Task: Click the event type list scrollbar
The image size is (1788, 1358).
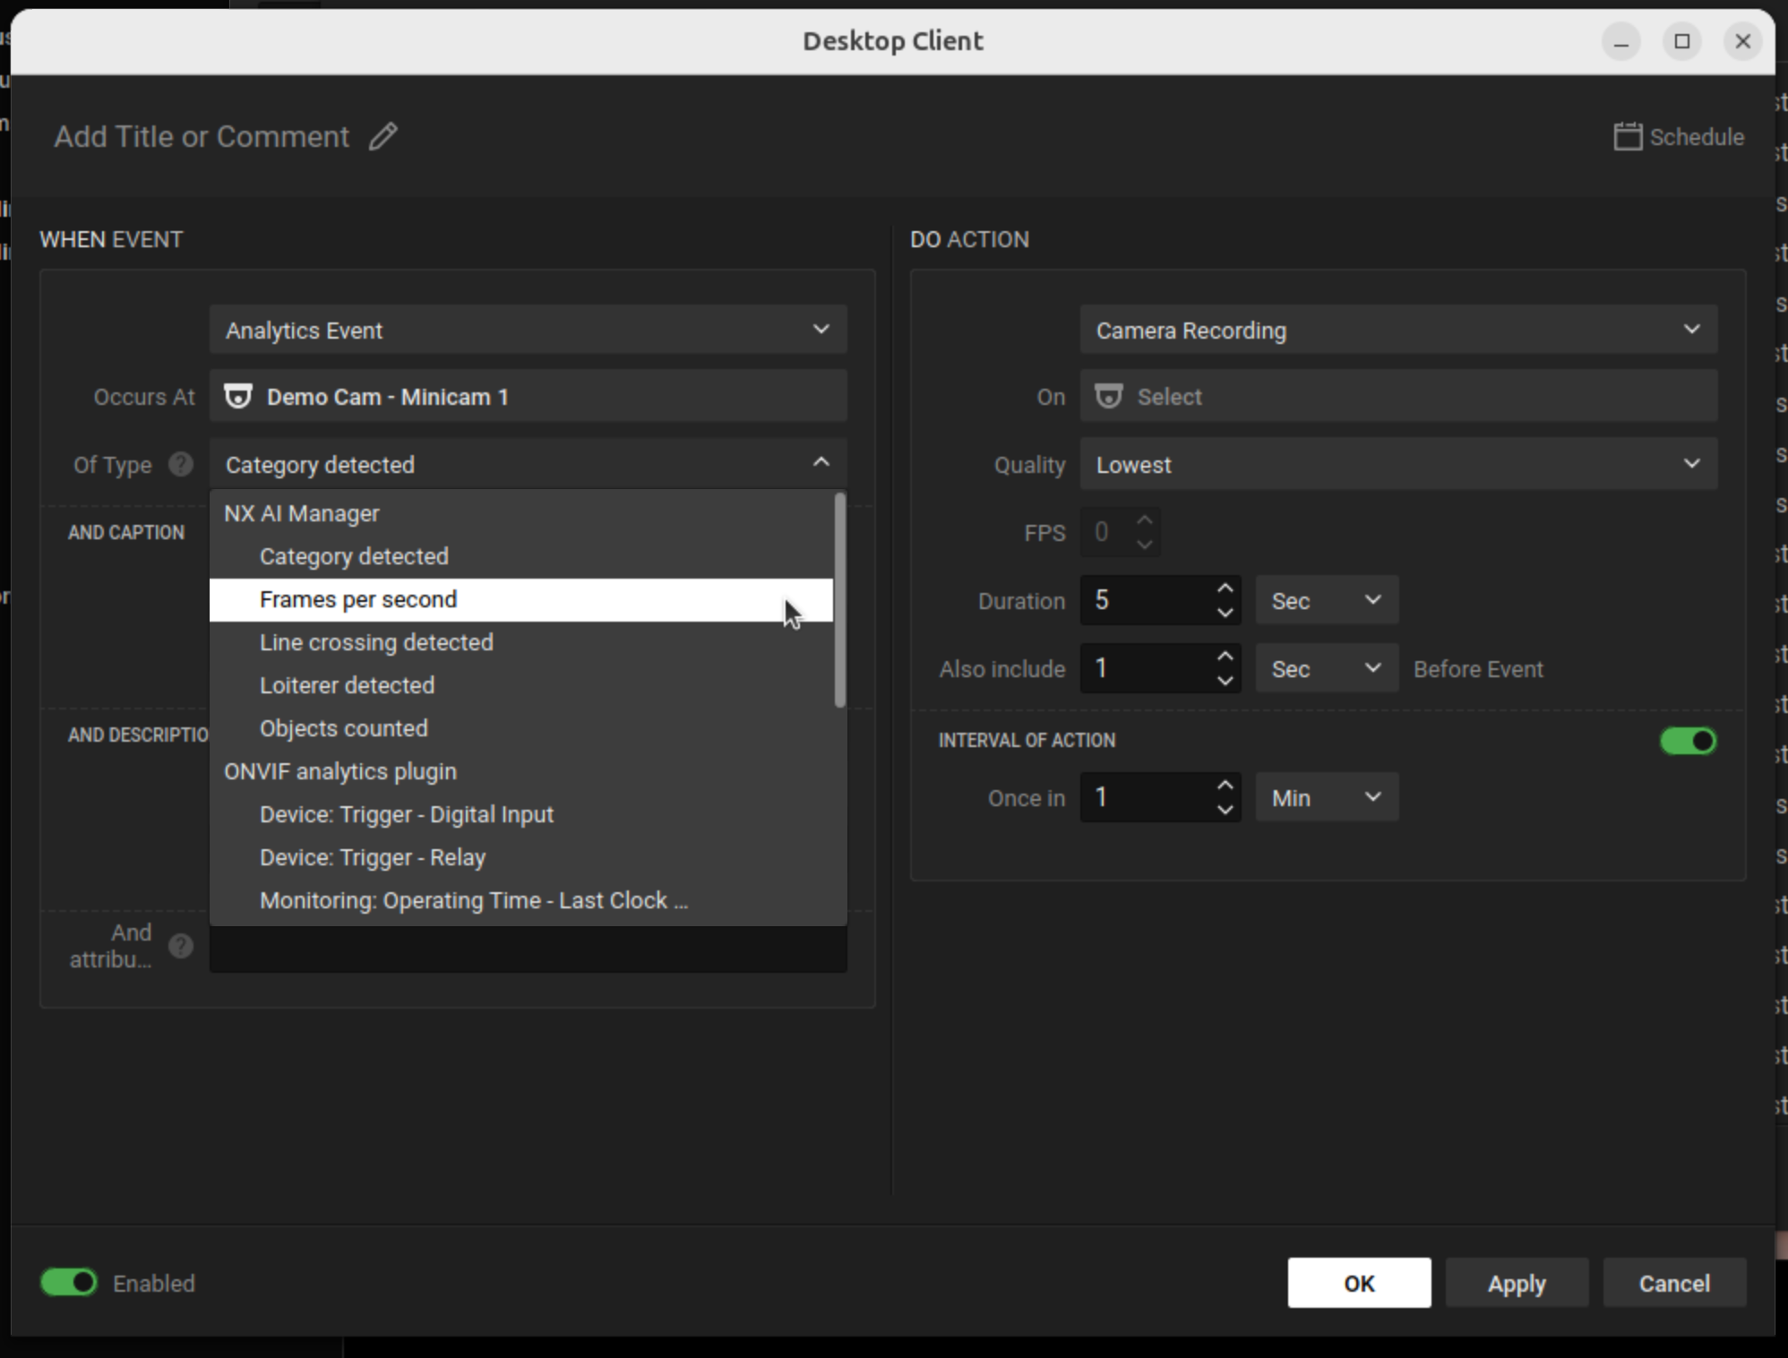Action: pos(839,600)
